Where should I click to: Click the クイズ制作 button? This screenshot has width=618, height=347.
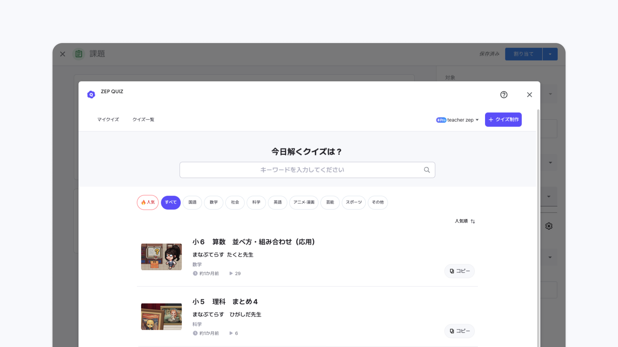click(x=503, y=120)
